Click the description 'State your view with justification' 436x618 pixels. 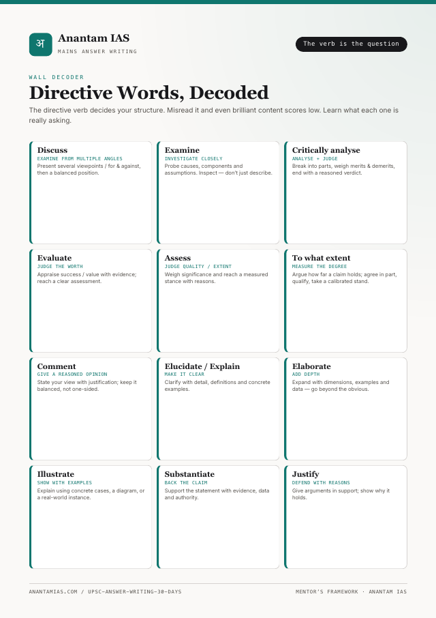click(x=87, y=386)
